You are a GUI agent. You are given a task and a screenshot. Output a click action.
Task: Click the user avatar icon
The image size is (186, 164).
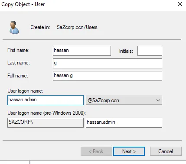14,27
